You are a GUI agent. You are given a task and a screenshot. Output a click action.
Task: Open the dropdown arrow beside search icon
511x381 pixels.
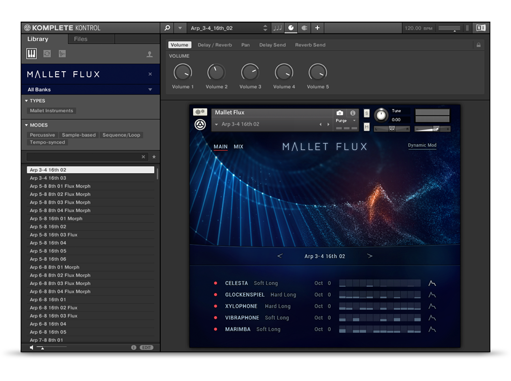pos(180,28)
